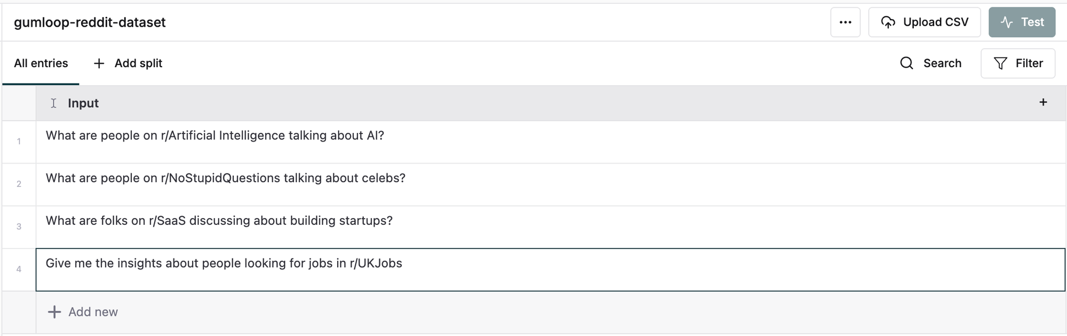Open the Filter options
Screen dimensions: 1067x336
pos(1017,63)
